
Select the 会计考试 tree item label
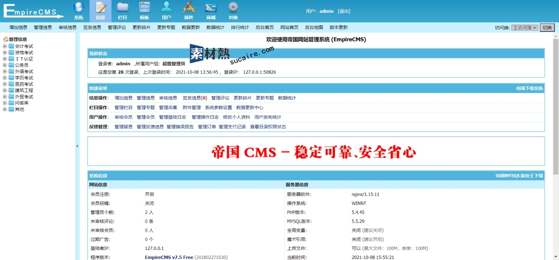pyautogui.click(x=24, y=46)
